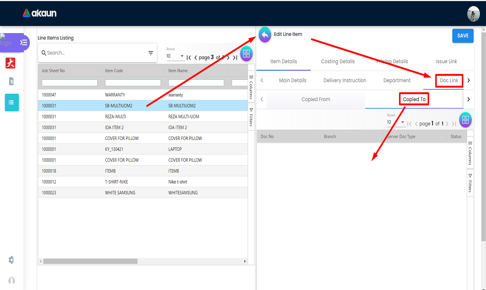The height and width of the screenshot is (290, 486).
Task: Click the grid icon in the Copied To panel
Action: tap(465, 120)
